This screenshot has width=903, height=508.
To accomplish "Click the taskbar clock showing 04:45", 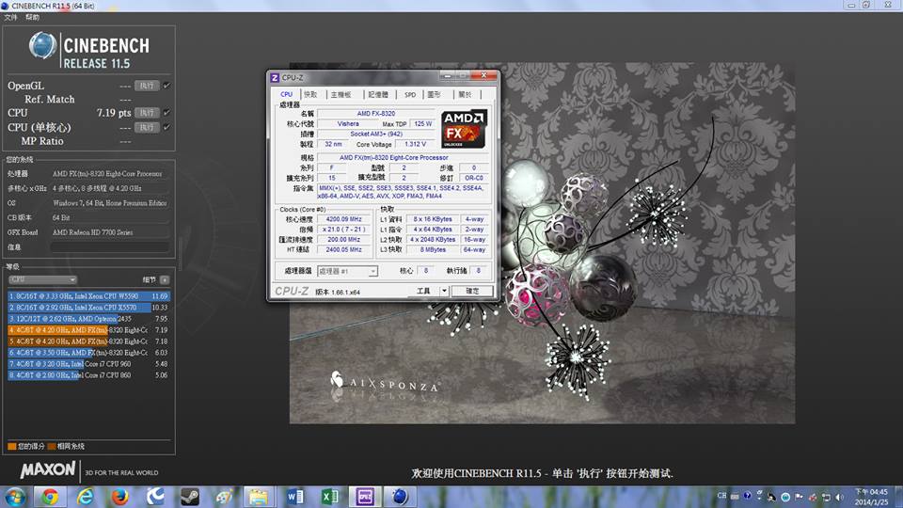I will pyautogui.click(x=871, y=497).
